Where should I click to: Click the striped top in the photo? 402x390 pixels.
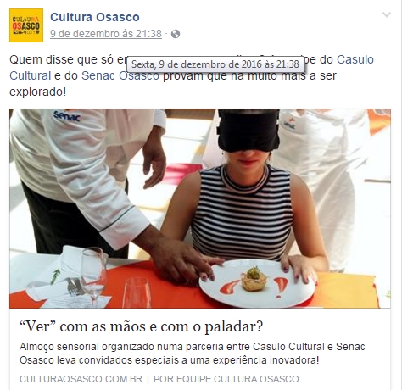(x=243, y=212)
